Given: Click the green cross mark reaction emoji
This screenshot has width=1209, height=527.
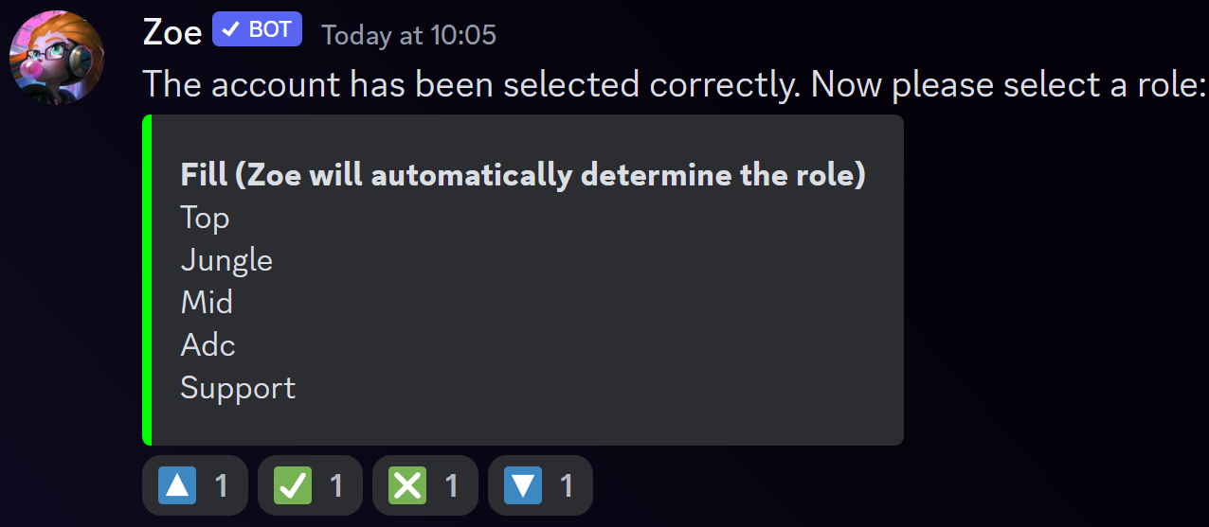Looking at the screenshot, I should pos(407,486).
